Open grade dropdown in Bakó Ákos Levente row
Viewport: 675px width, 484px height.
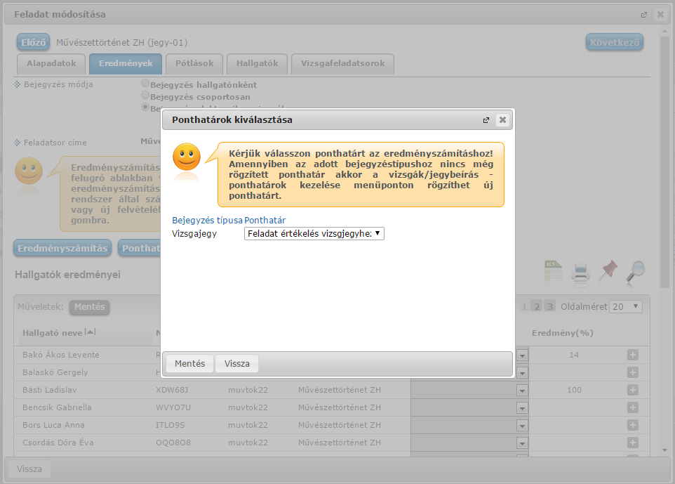tap(522, 355)
